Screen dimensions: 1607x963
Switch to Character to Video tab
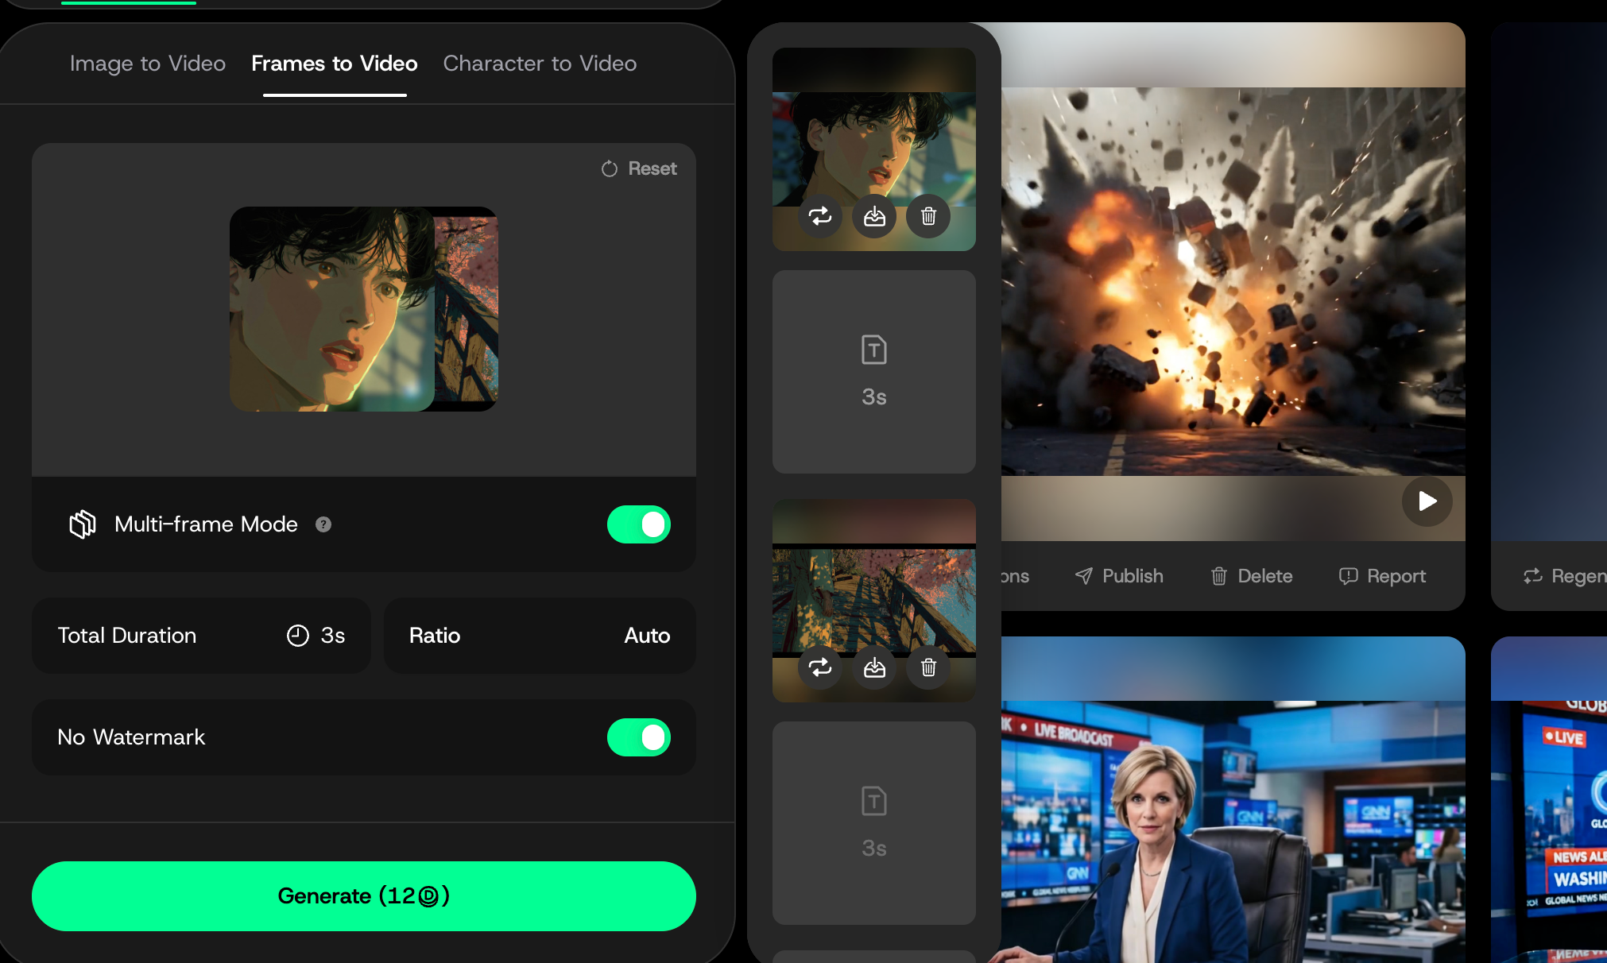[540, 64]
